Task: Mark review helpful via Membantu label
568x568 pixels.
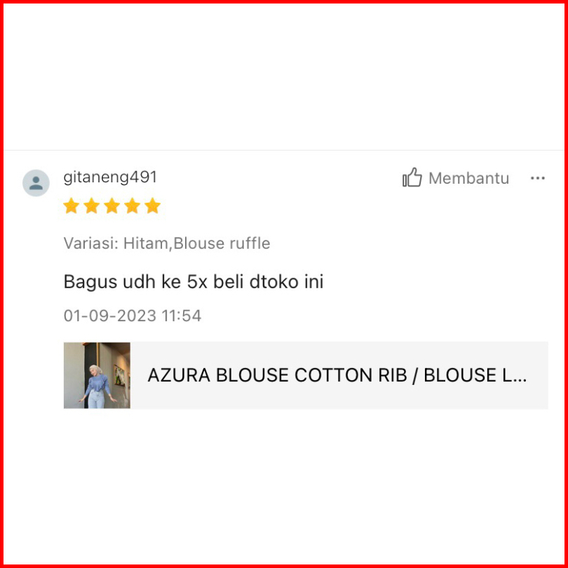Action: click(x=468, y=178)
